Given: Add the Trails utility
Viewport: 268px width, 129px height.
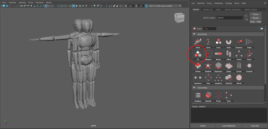Looking at the screenshot, I should 228,95.
